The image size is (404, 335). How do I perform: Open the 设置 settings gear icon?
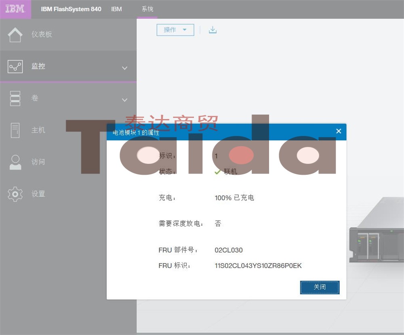15,194
